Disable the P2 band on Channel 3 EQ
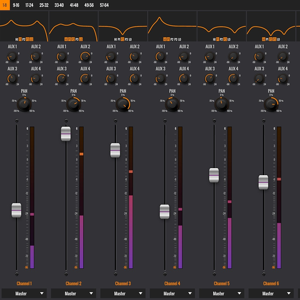 (x=122, y=39)
